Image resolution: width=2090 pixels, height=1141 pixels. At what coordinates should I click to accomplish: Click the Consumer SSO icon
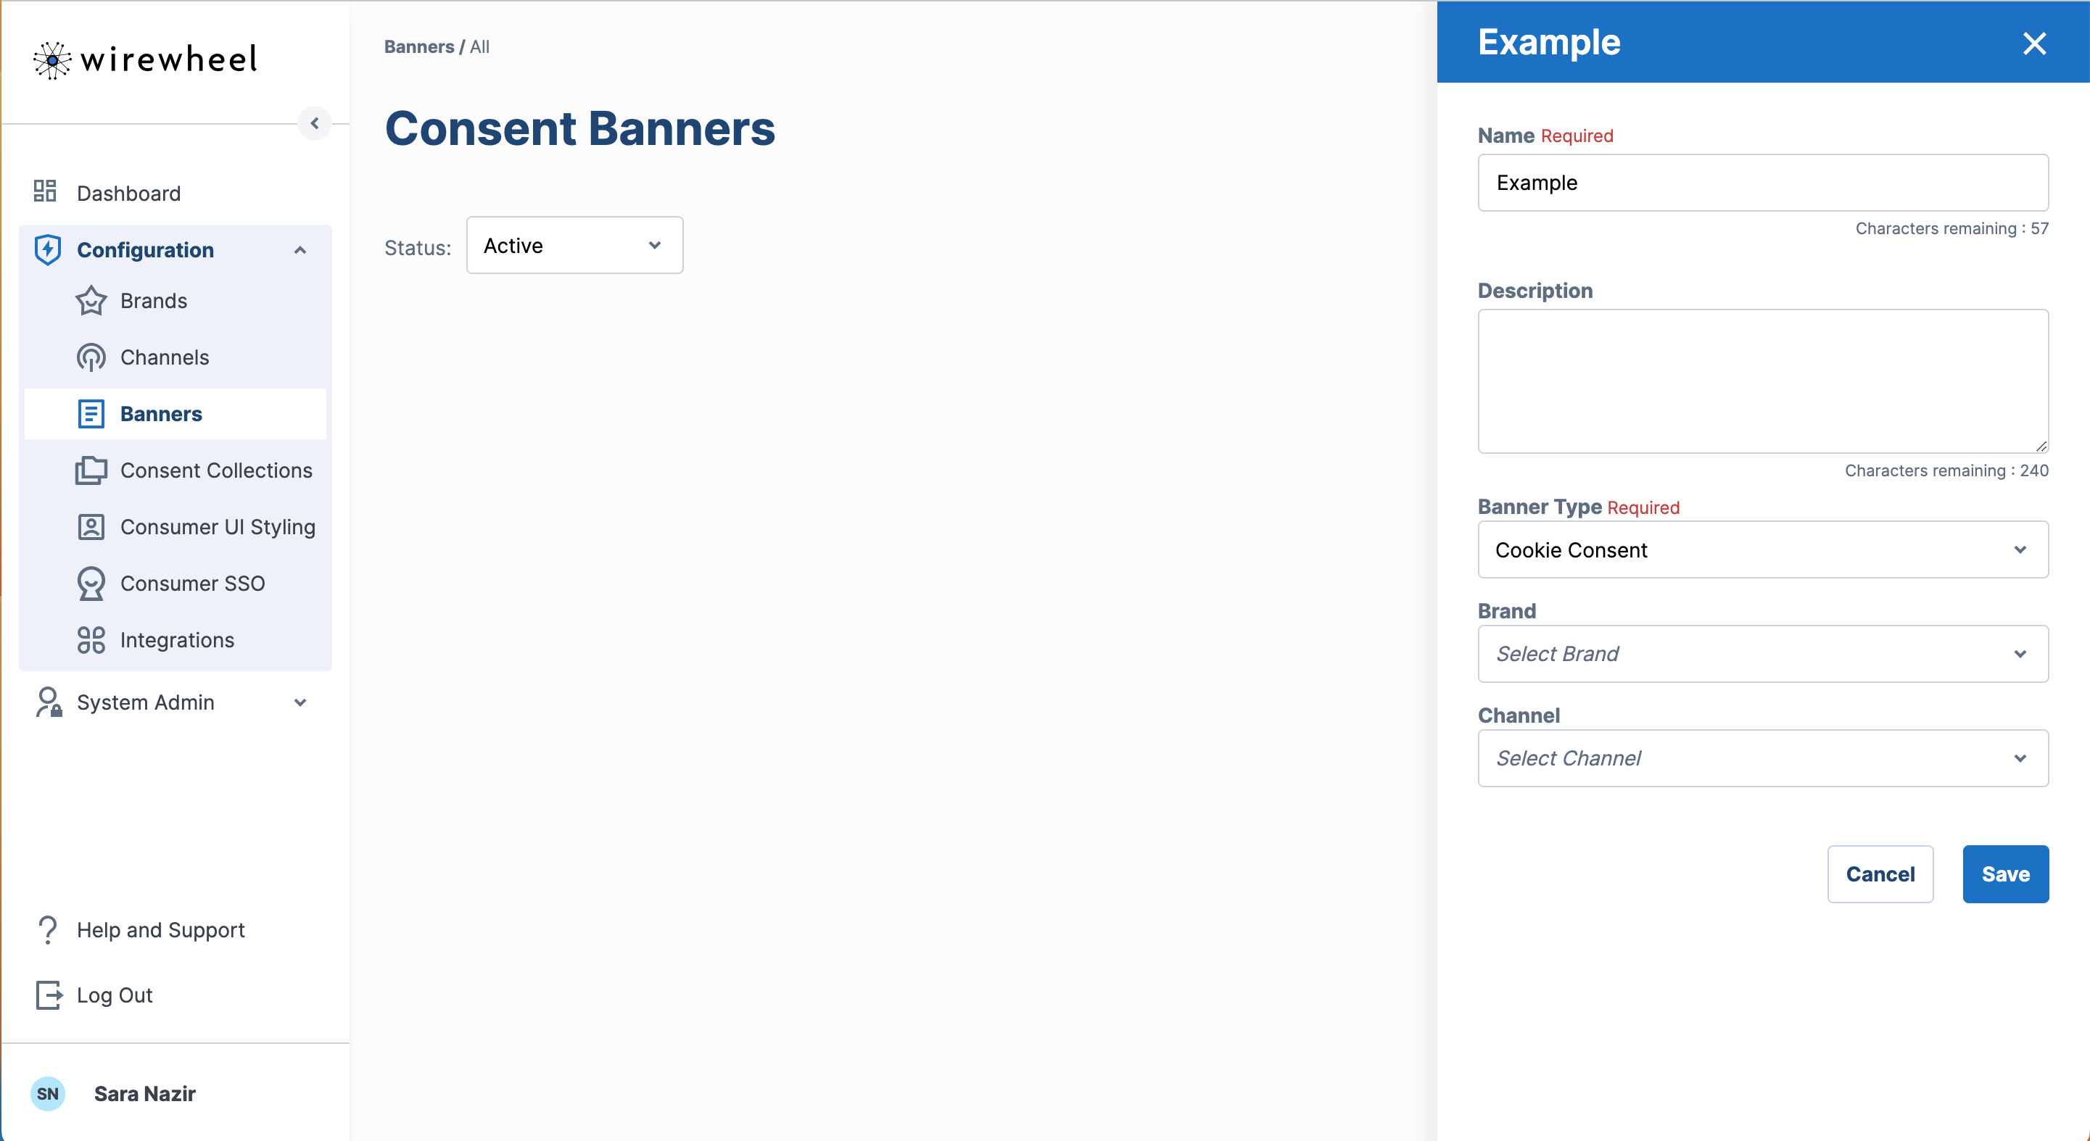91,584
